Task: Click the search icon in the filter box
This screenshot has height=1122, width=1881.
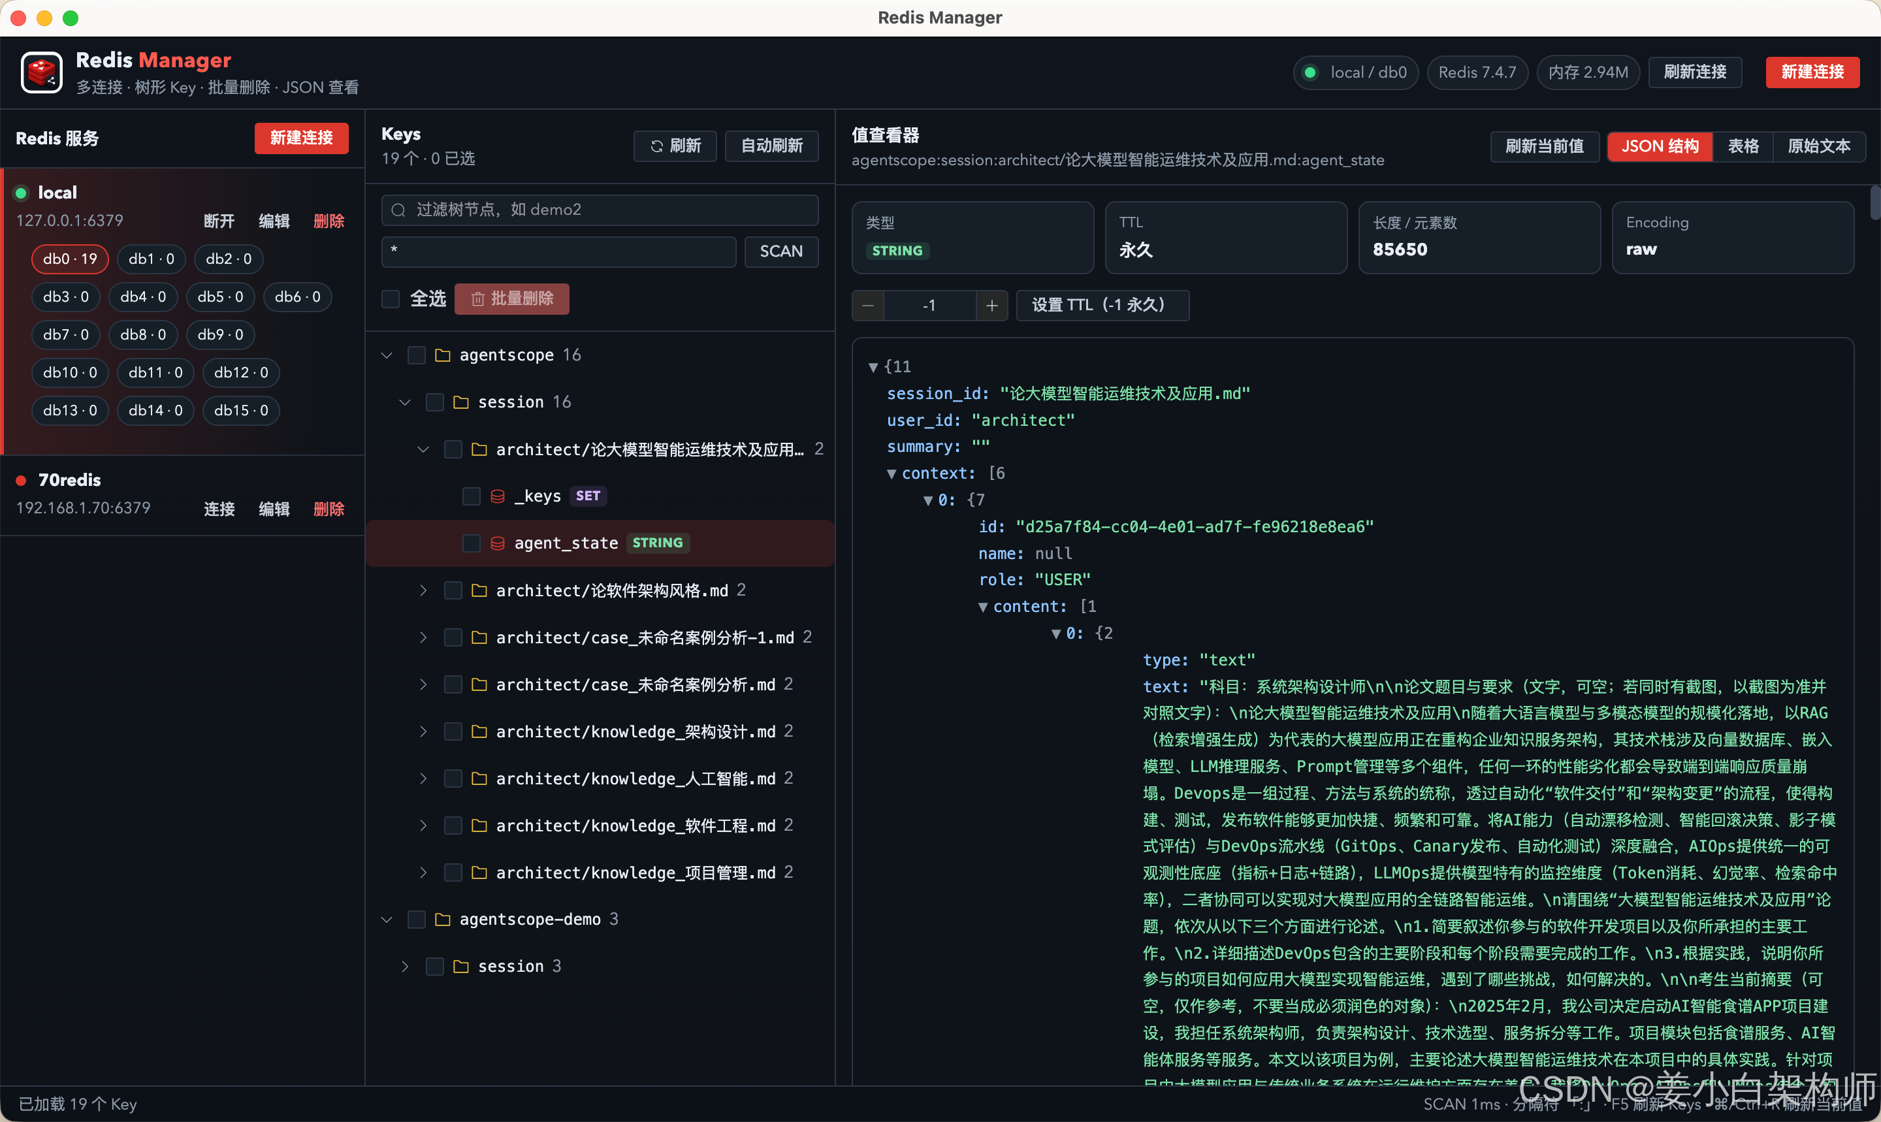Action: coord(398,210)
